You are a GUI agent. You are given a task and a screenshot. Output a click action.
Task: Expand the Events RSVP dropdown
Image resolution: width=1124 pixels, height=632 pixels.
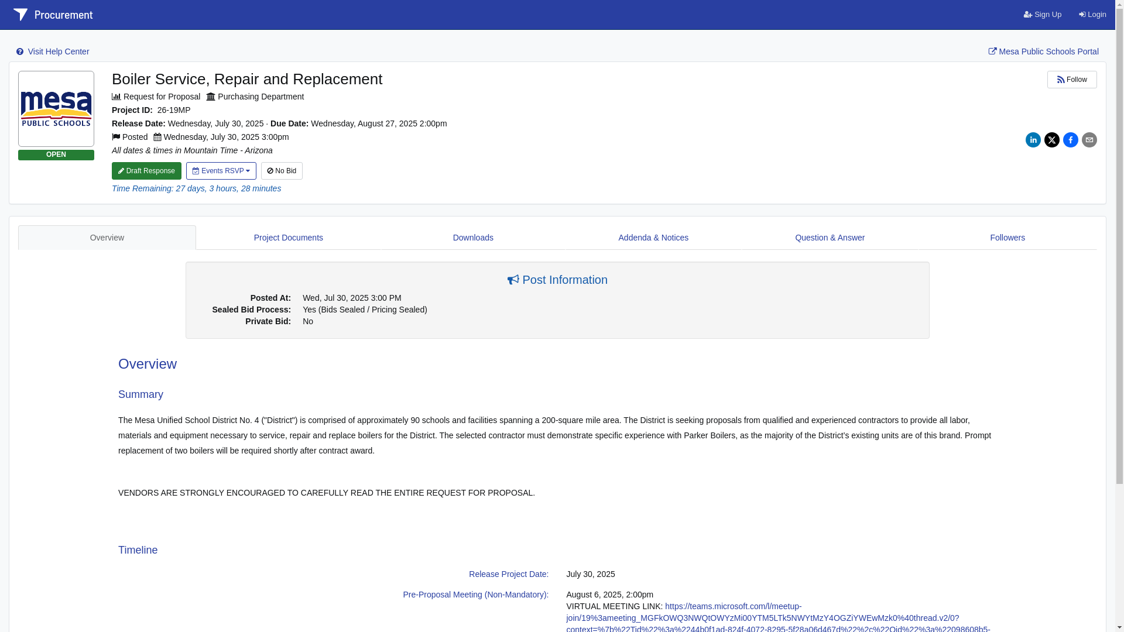click(221, 171)
